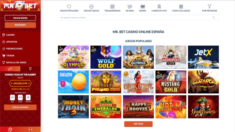Viewport: 235px width, 132px height.
Task: Open De Mesa cards icon
Action: [x=130, y=6]
